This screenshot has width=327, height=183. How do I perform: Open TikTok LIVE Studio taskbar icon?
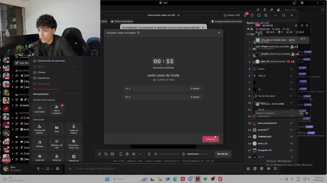pos(220,179)
